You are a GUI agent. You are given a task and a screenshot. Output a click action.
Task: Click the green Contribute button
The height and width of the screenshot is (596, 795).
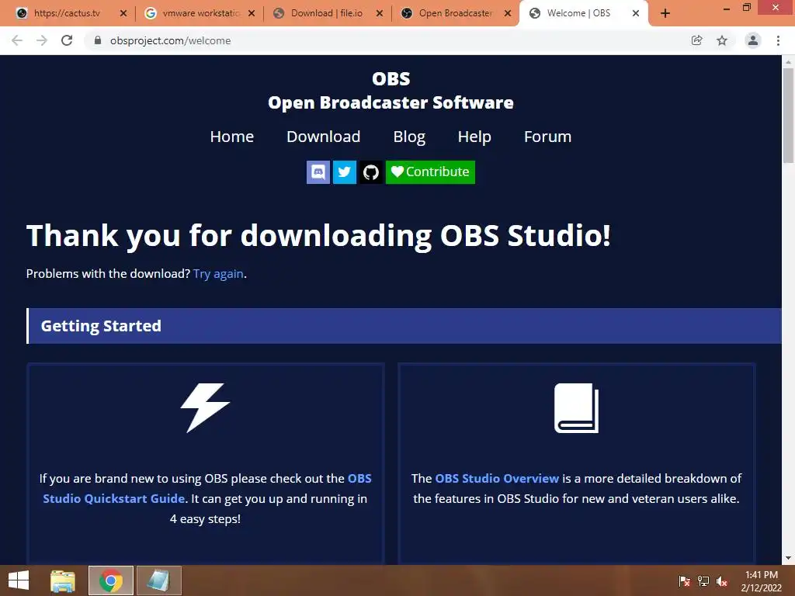pyautogui.click(x=430, y=172)
